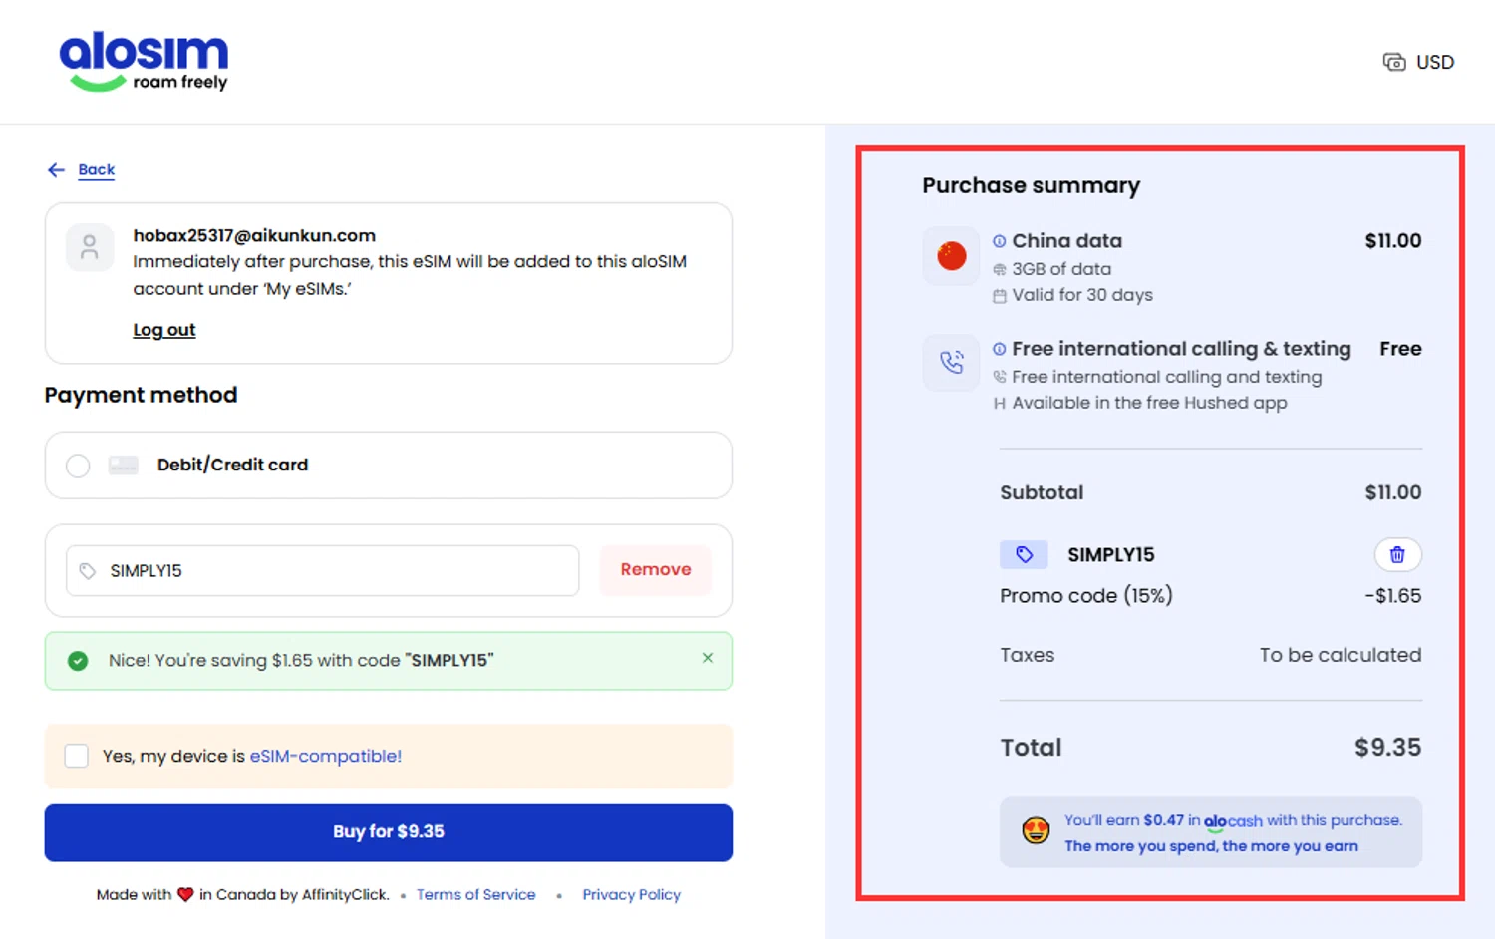Click the left arrow next to Back

coord(56,170)
